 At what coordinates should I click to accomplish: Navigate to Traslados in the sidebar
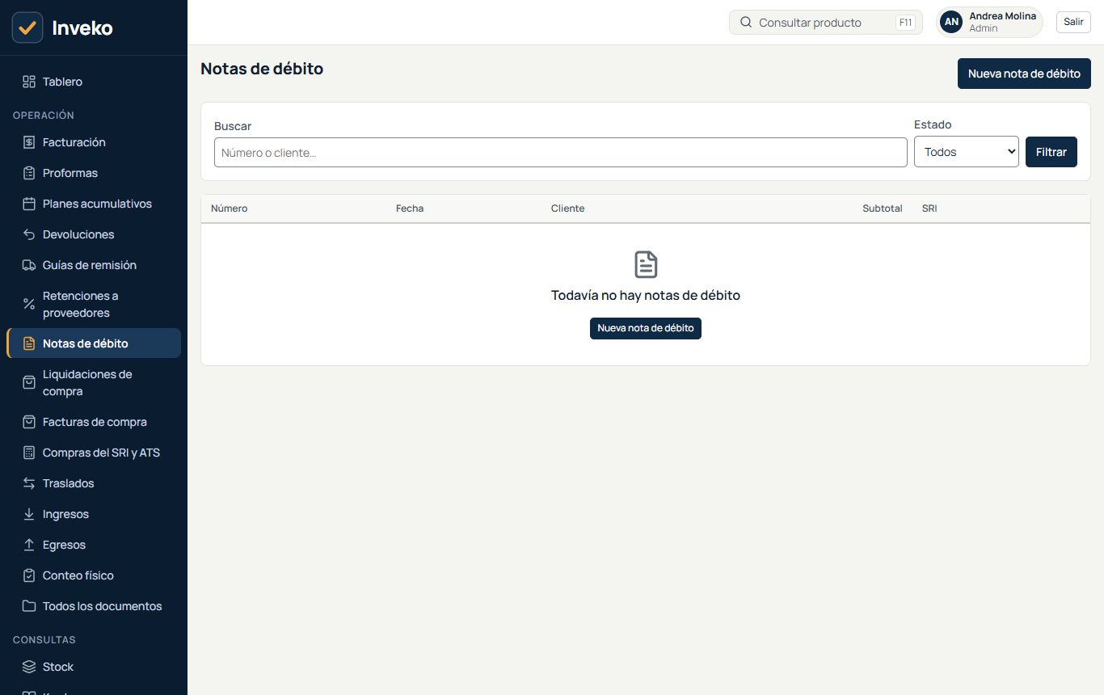[94, 483]
